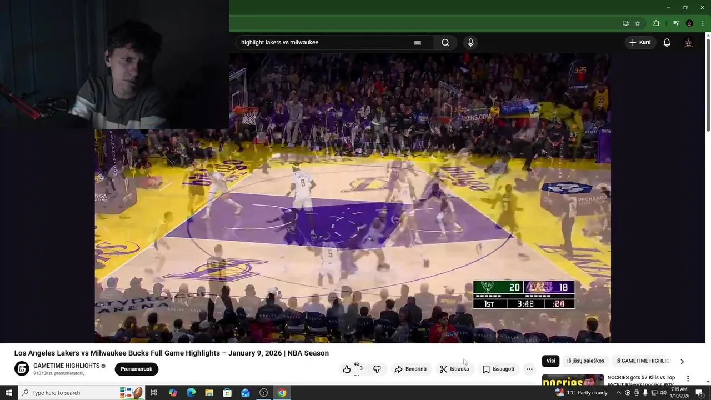
Task: Dislike the video with thumbs down
Action: pyautogui.click(x=377, y=369)
